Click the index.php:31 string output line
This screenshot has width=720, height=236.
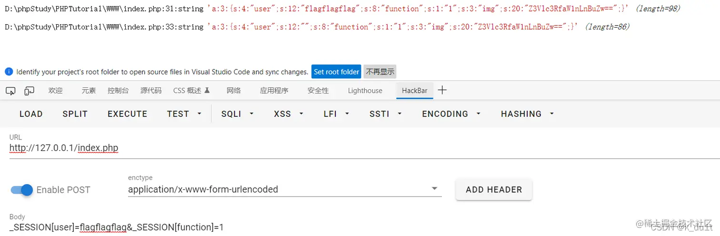tap(343, 9)
